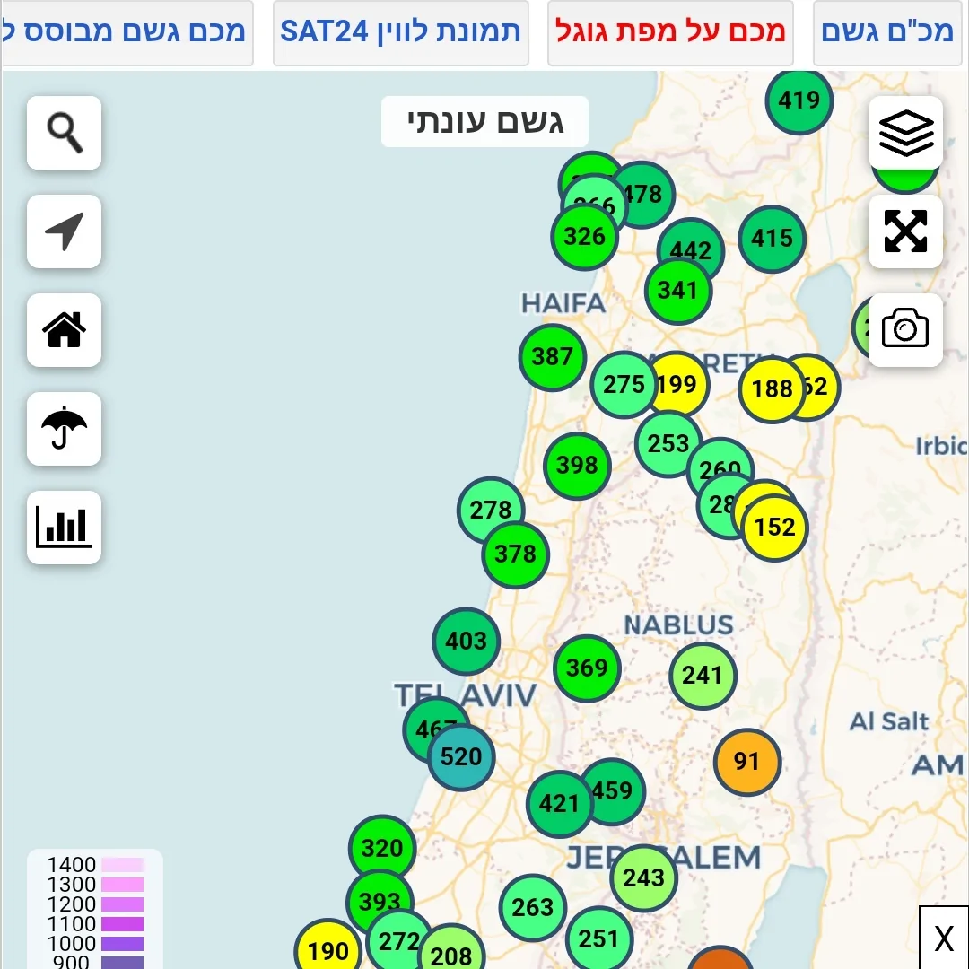Open the bar chart statistics icon
The height and width of the screenshot is (969, 969).
[65, 528]
